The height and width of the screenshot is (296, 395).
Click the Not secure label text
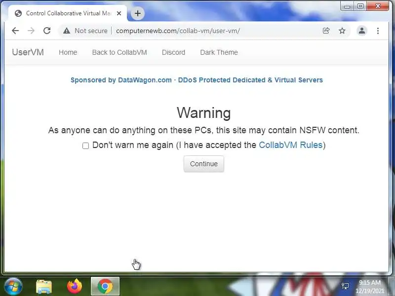coord(91,31)
